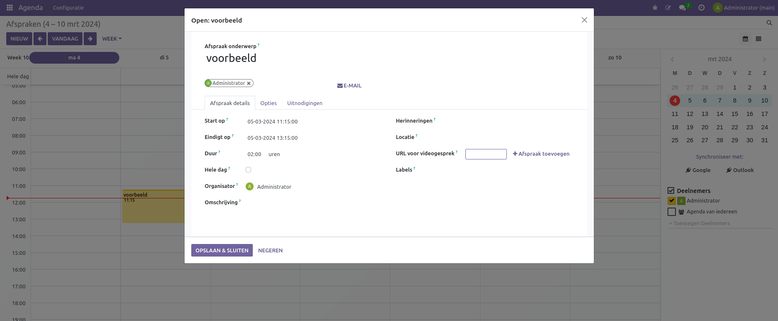Open the apps grid menu icon
This screenshot has width=778, height=321.
click(x=10, y=8)
